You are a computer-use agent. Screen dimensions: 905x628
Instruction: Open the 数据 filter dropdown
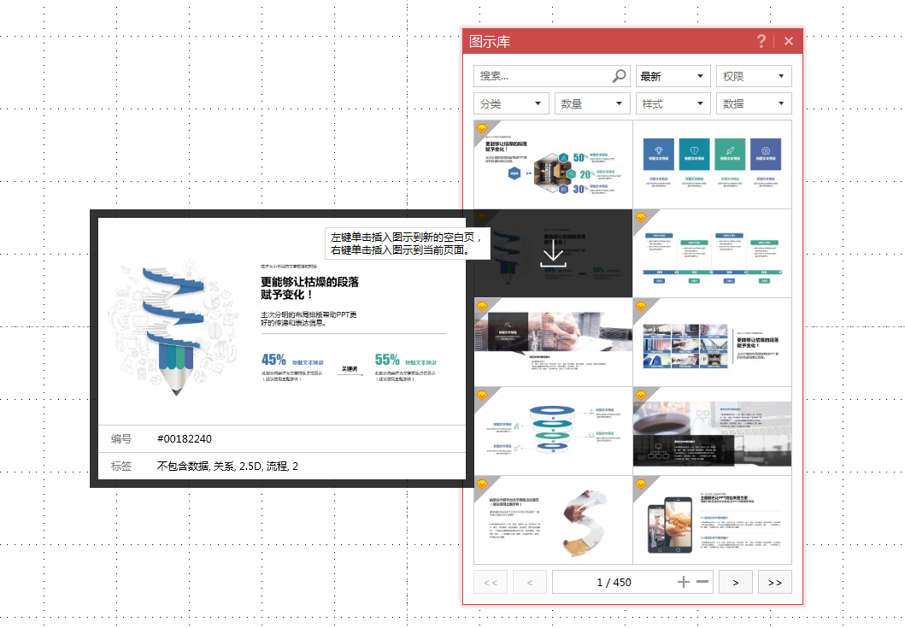pyautogui.click(x=754, y=103)
